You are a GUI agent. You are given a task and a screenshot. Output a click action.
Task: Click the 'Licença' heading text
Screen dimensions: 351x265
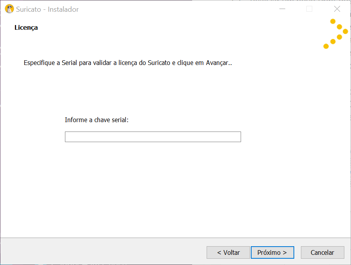(26, 28)
